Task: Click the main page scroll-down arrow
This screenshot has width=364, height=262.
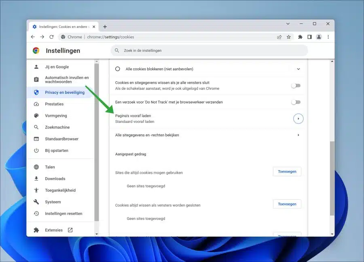Action: pos(332,234)
